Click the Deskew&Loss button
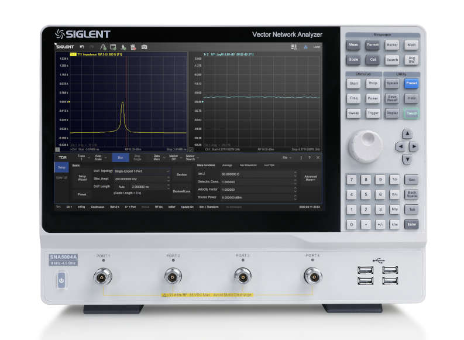 point(182,191)
